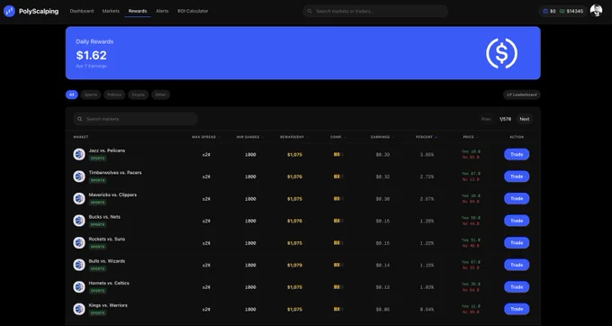612x326 pixels.
Task: Click the 3.65% percent value
Action: pos(427,155)
